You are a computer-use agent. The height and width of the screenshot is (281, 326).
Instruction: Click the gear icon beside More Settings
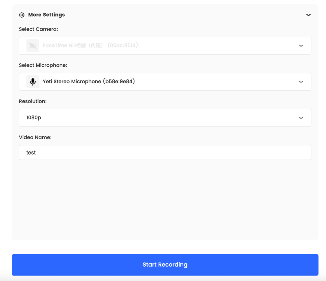pyautogui.click(x=22, y=15)
